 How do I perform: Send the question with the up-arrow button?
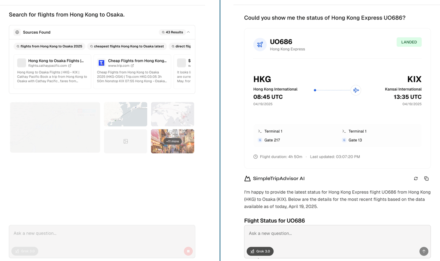click(x=424, y=251)
